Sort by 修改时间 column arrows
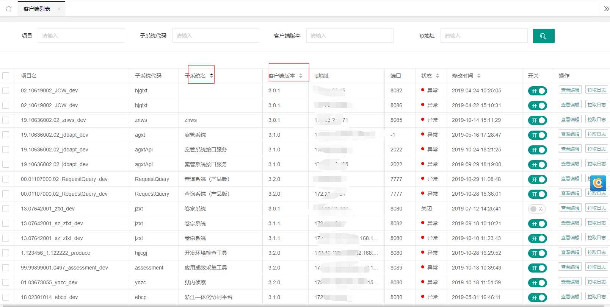This screenshot has height=307, width=610. pyautogui.click(x=479, y=76)
